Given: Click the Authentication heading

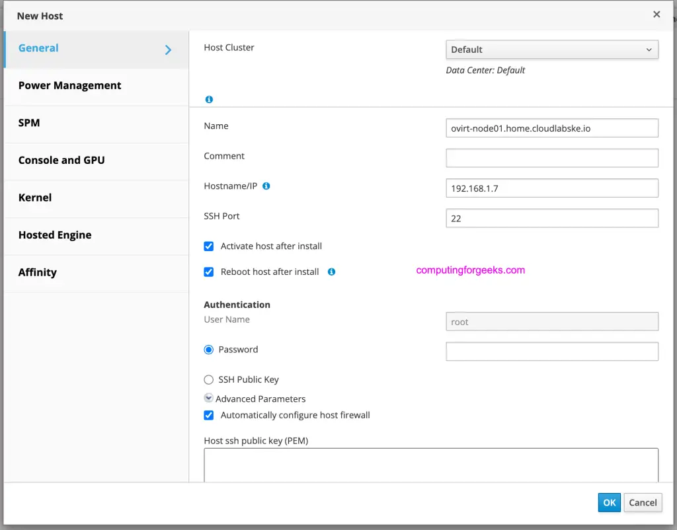Looking at the screenshot, I should tap(237, 305).
